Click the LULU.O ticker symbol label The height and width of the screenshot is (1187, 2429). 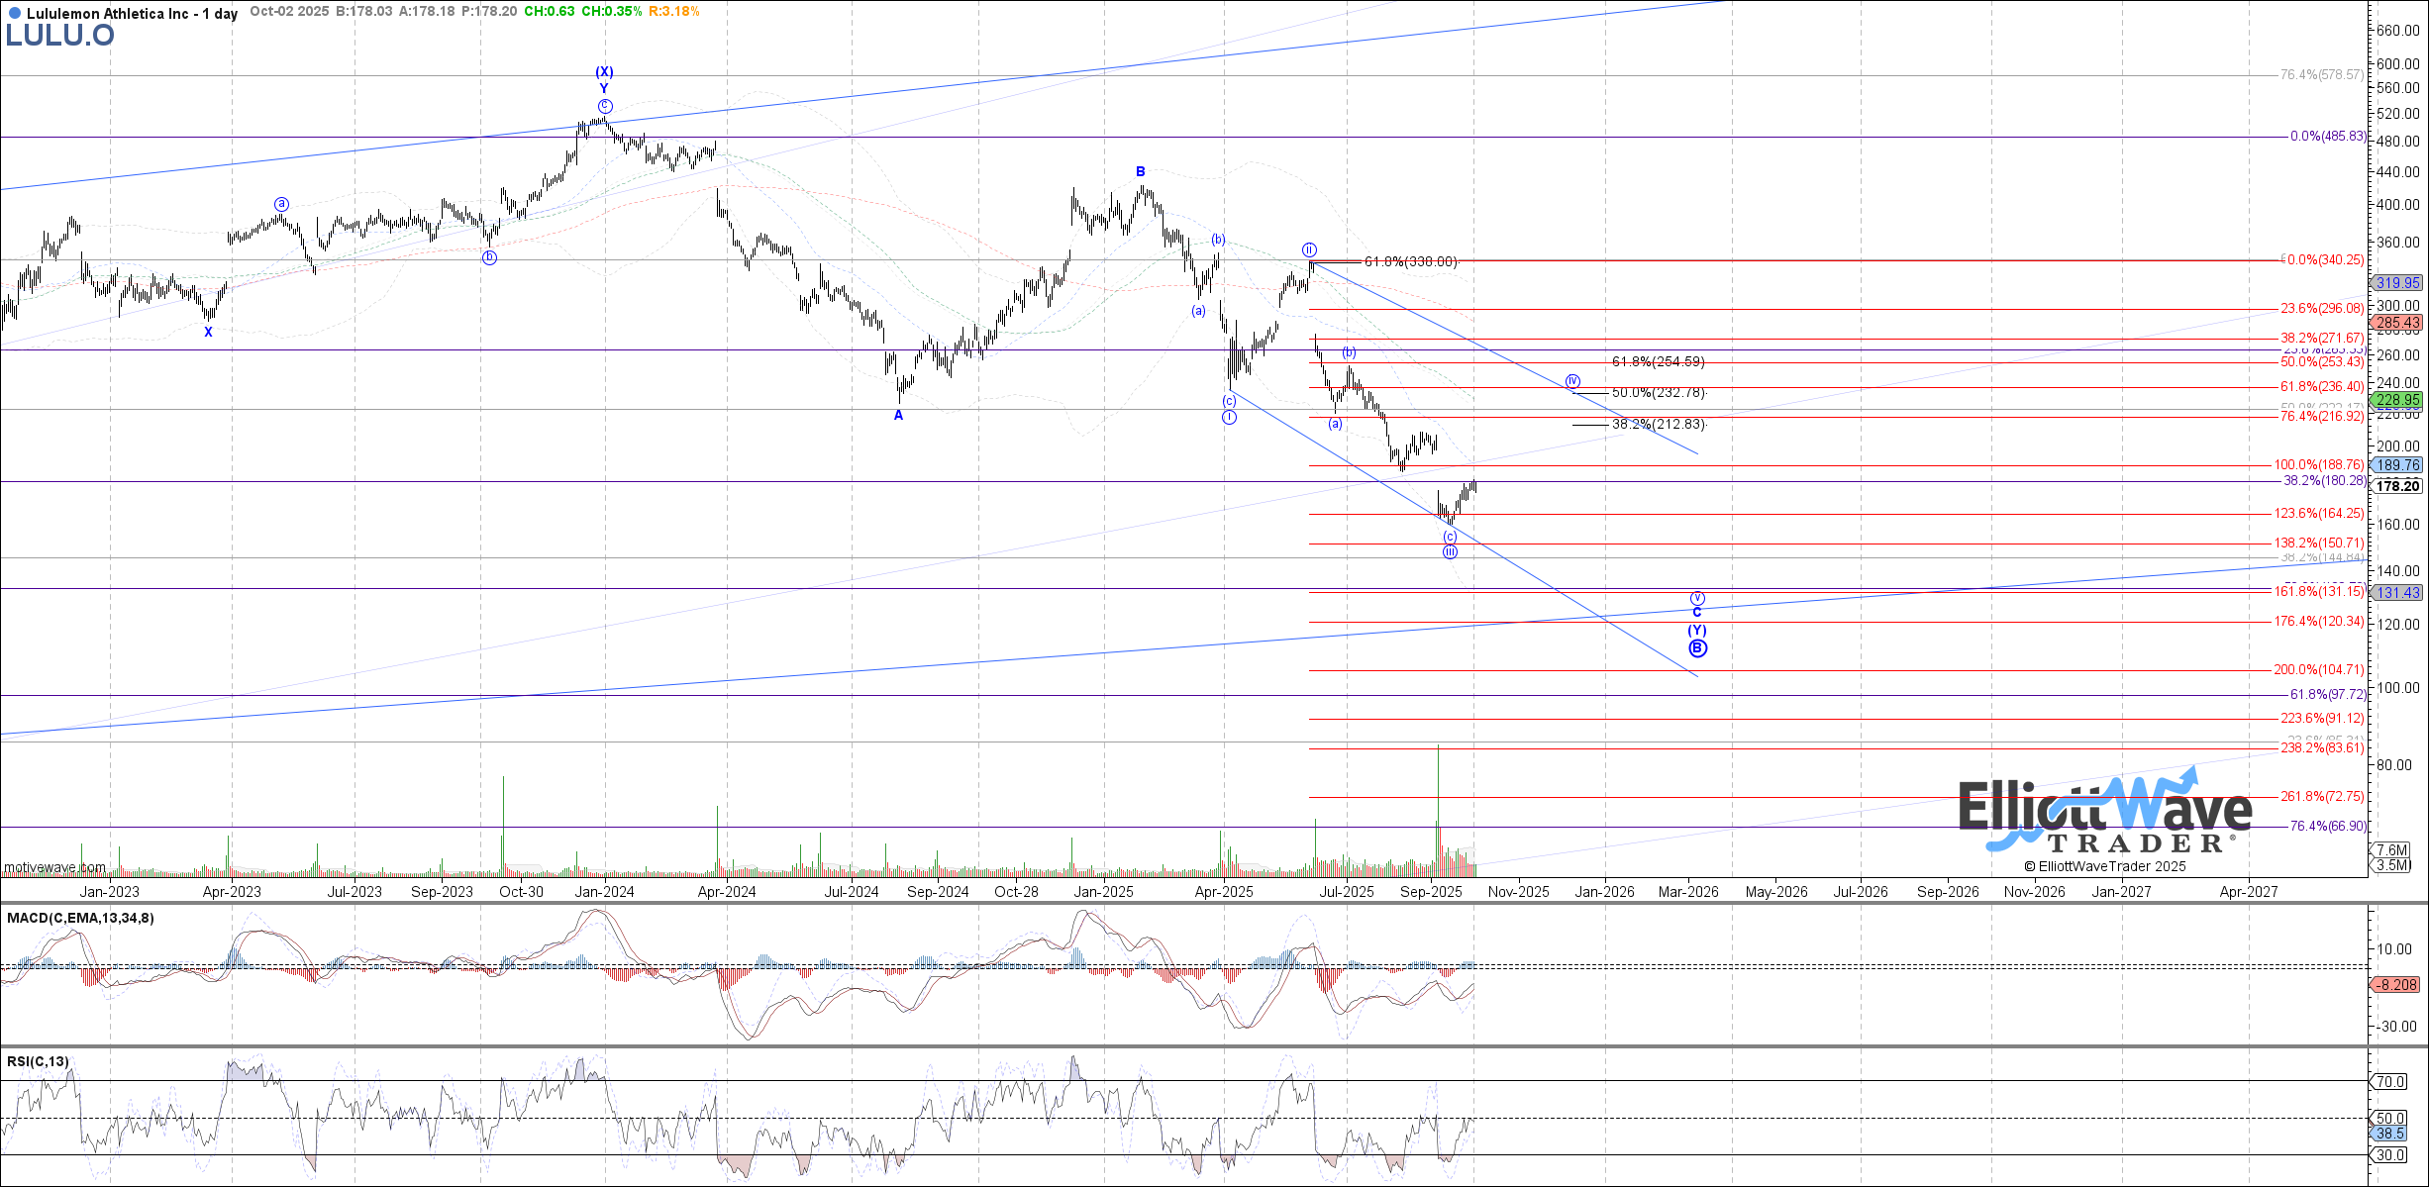[x=59, y=36]
